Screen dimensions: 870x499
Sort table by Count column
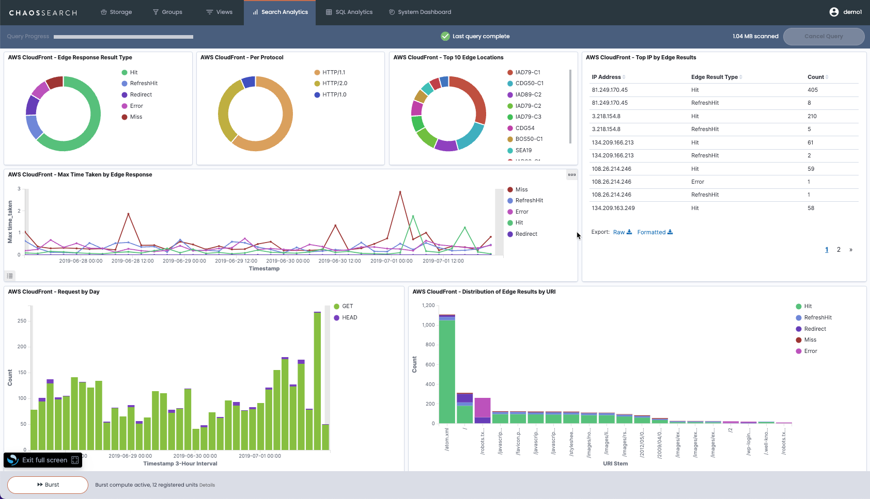pyautogui.click(x=818, y=77)
